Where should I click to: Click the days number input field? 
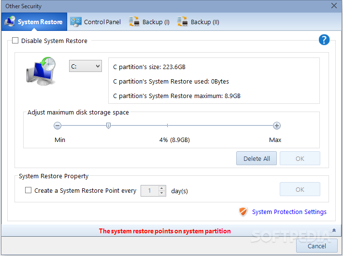click(150, 191)
